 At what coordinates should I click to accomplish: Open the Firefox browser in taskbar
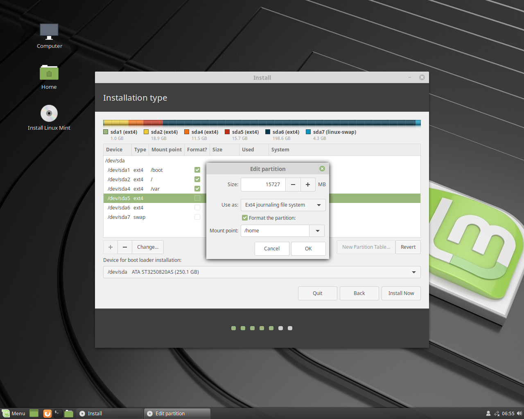point(47,413)
